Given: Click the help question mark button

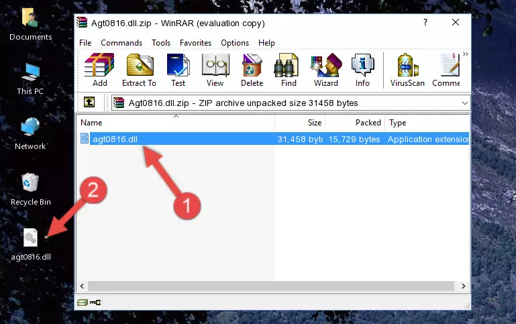Looking at the screenshot, I should [x=425, y=22].
